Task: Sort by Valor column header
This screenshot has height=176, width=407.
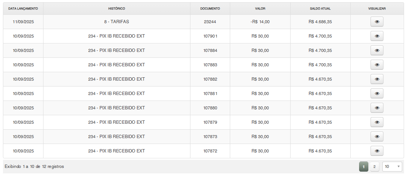Action: coord(260,8)
